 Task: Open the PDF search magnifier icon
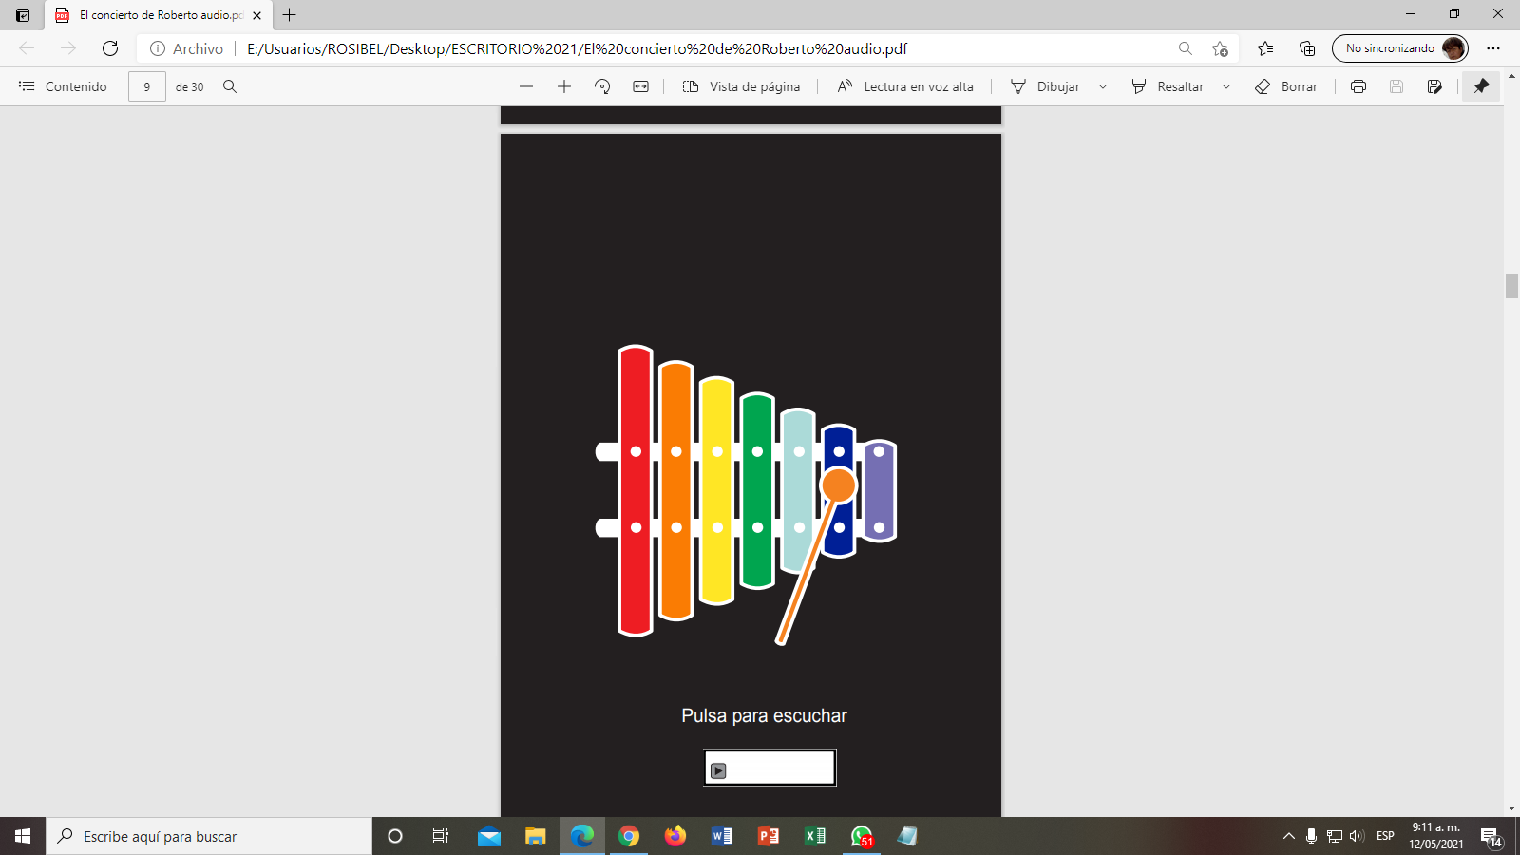230,86
